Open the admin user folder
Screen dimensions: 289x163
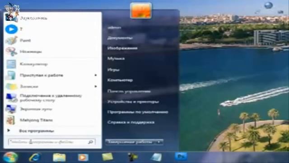click(x=114, y=28)
